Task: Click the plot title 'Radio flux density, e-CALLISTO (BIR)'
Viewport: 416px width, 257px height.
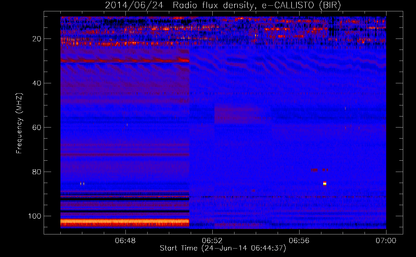Action: point(257,5)
